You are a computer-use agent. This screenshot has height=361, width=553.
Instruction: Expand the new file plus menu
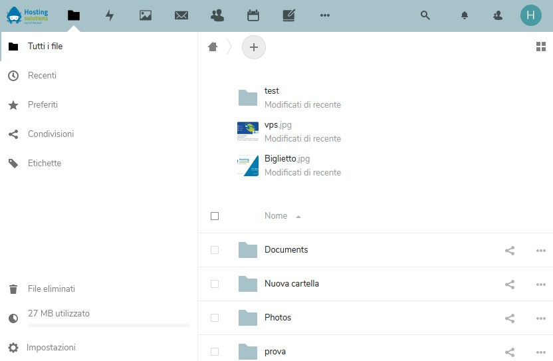253,47
